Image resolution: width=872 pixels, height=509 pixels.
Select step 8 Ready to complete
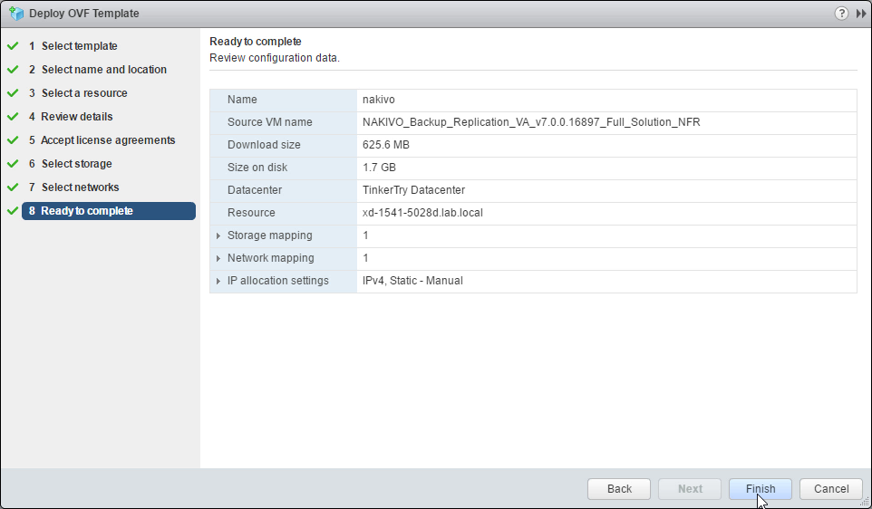tap(109, 211)
